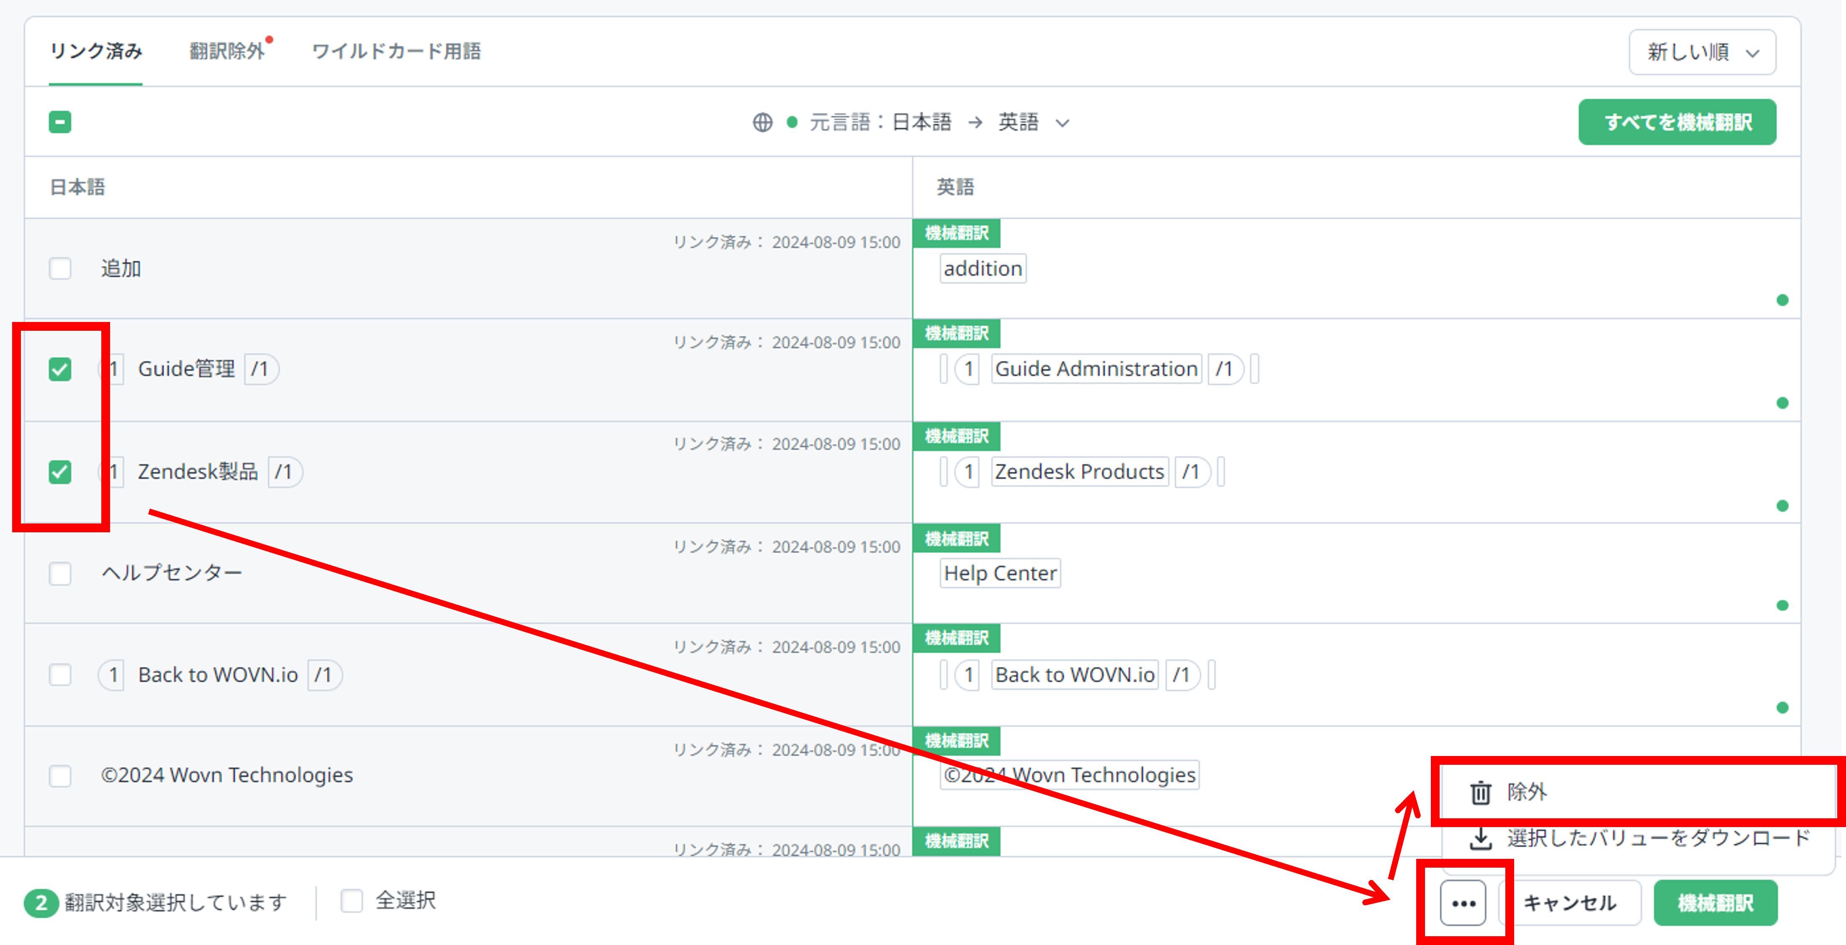Edit the Guide Administration translation field
Viewport: 1846px width, 945px height.
coord(1096,369)
